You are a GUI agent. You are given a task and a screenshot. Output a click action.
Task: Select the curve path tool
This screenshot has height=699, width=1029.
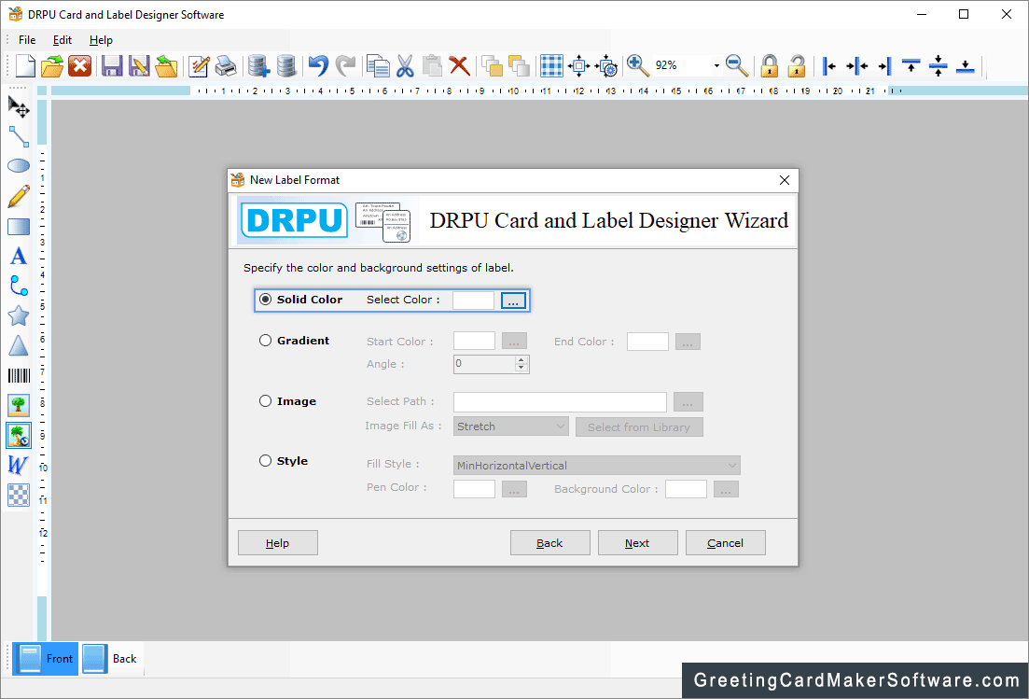19,287
